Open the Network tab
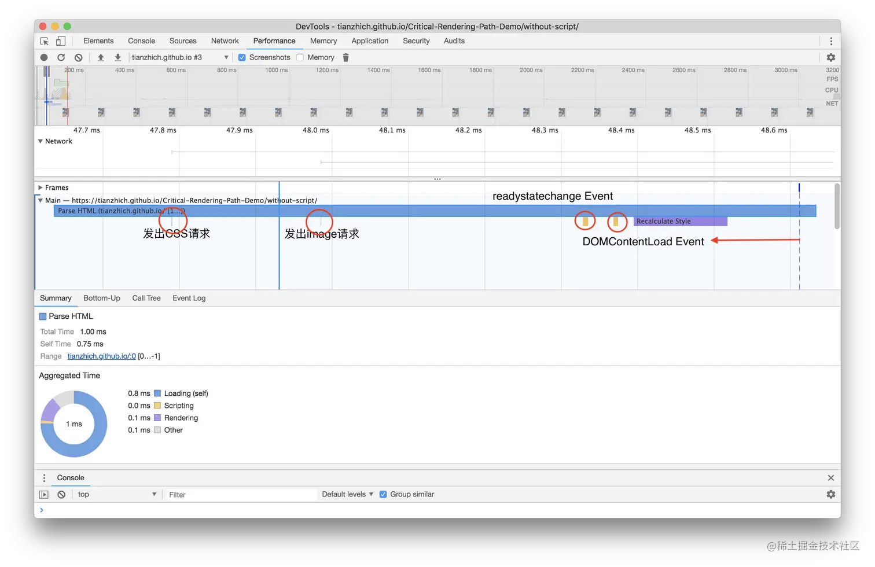Image resolution: width=875 pixels, height=567 pixels. click(225, 41)
